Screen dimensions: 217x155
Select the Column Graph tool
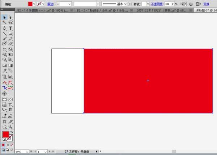[10, 77]
